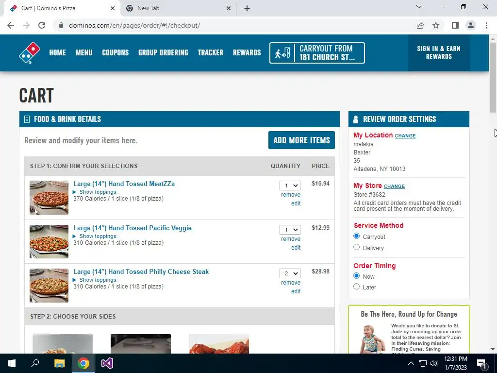Viewport: 497px width, 373px height.
Task: Click the Pacific Veggie pizza thumbnail
Action: point(49,242)
